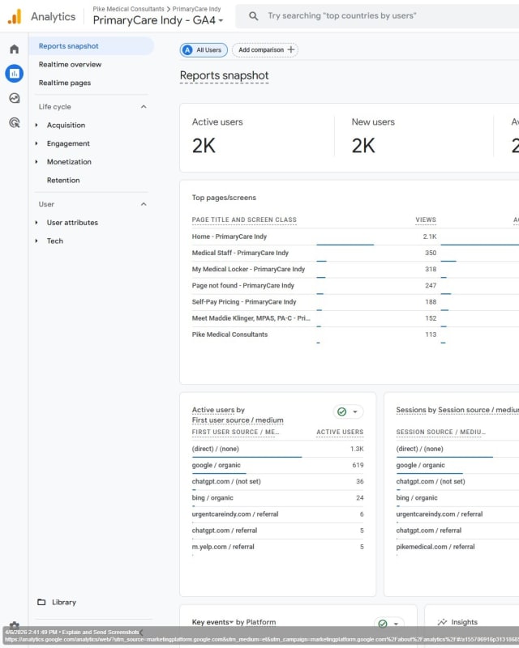
Task: Click pikemedical.com / referral row
Action: [x=435, y=546]
